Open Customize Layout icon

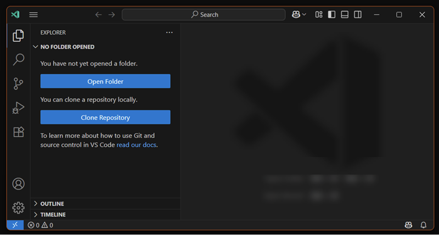(x=319, y=15)
